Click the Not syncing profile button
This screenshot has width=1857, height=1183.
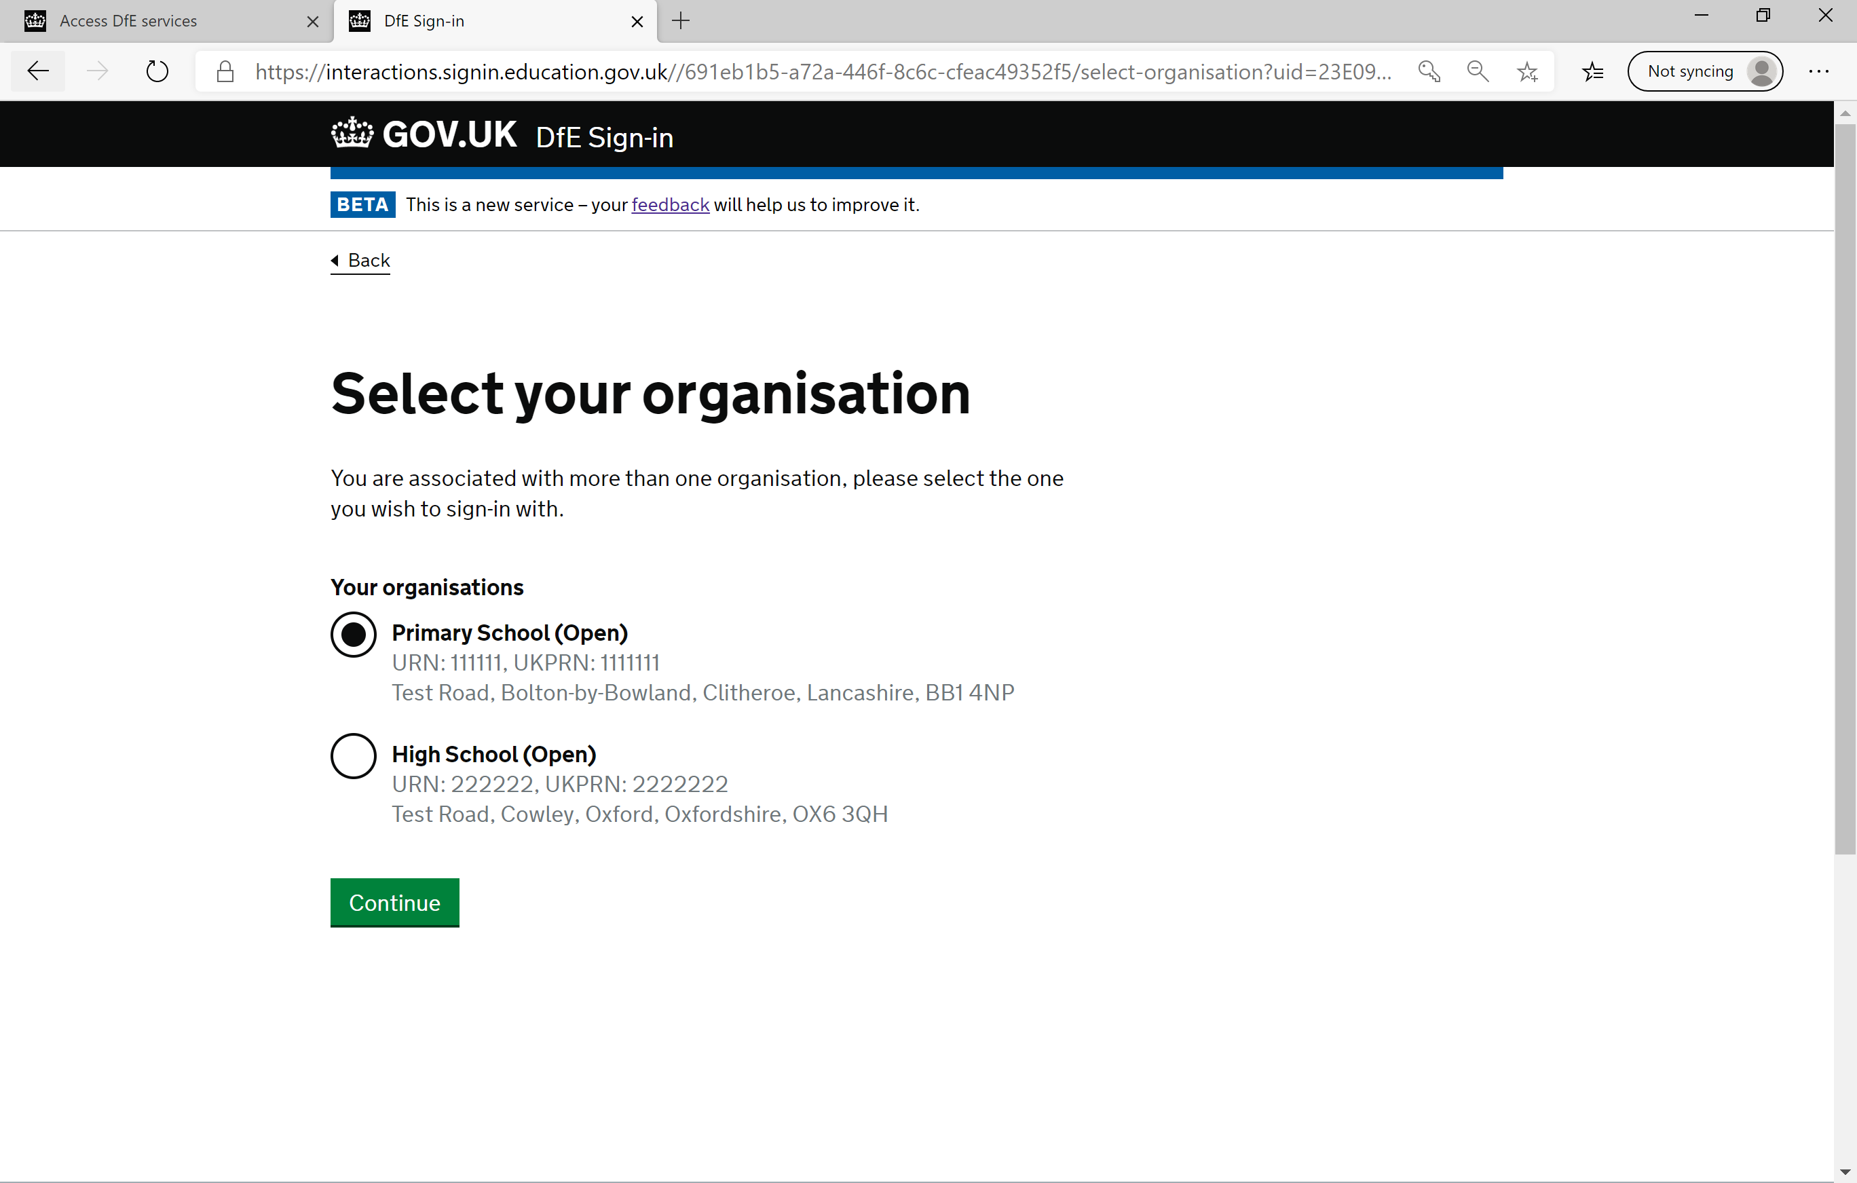pyautogui.click(x=1704, y=71)
